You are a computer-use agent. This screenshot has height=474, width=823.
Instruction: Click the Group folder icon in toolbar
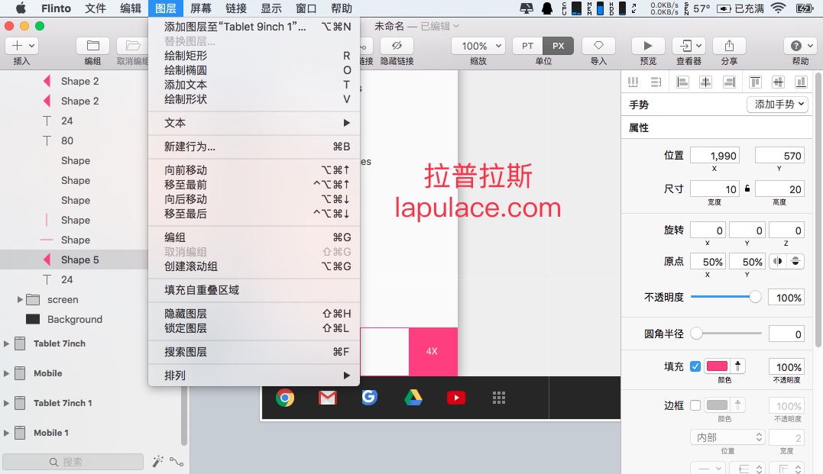click(92, 46)
